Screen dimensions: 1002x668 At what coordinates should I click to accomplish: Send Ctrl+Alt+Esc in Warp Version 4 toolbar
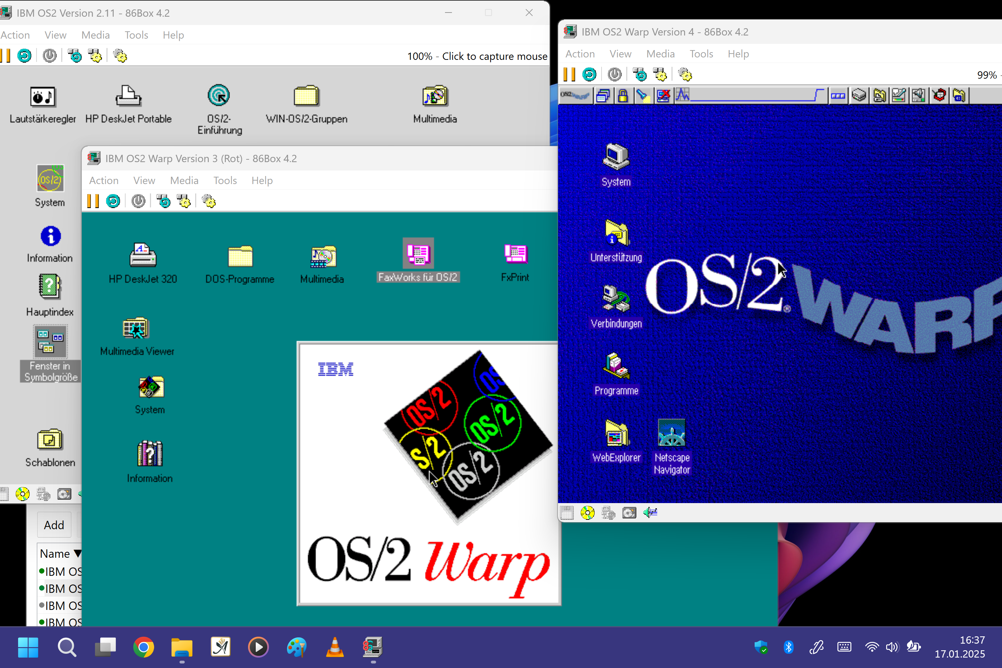(x=660, y=74)
